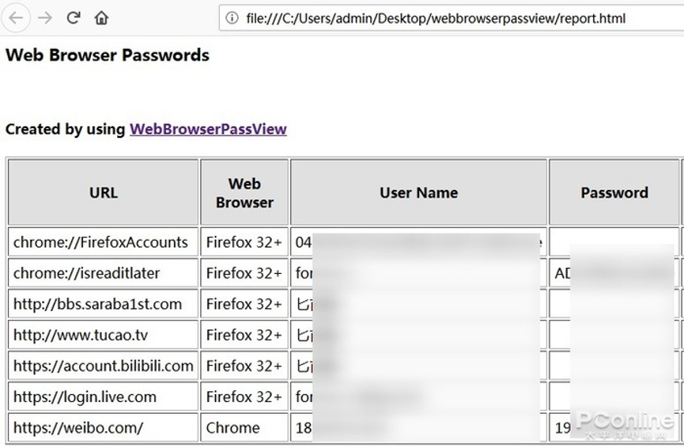The width and height of the screenshot is (684, 448).
Task: Click the forward navigation arrow
Action: tap(44, 18)
